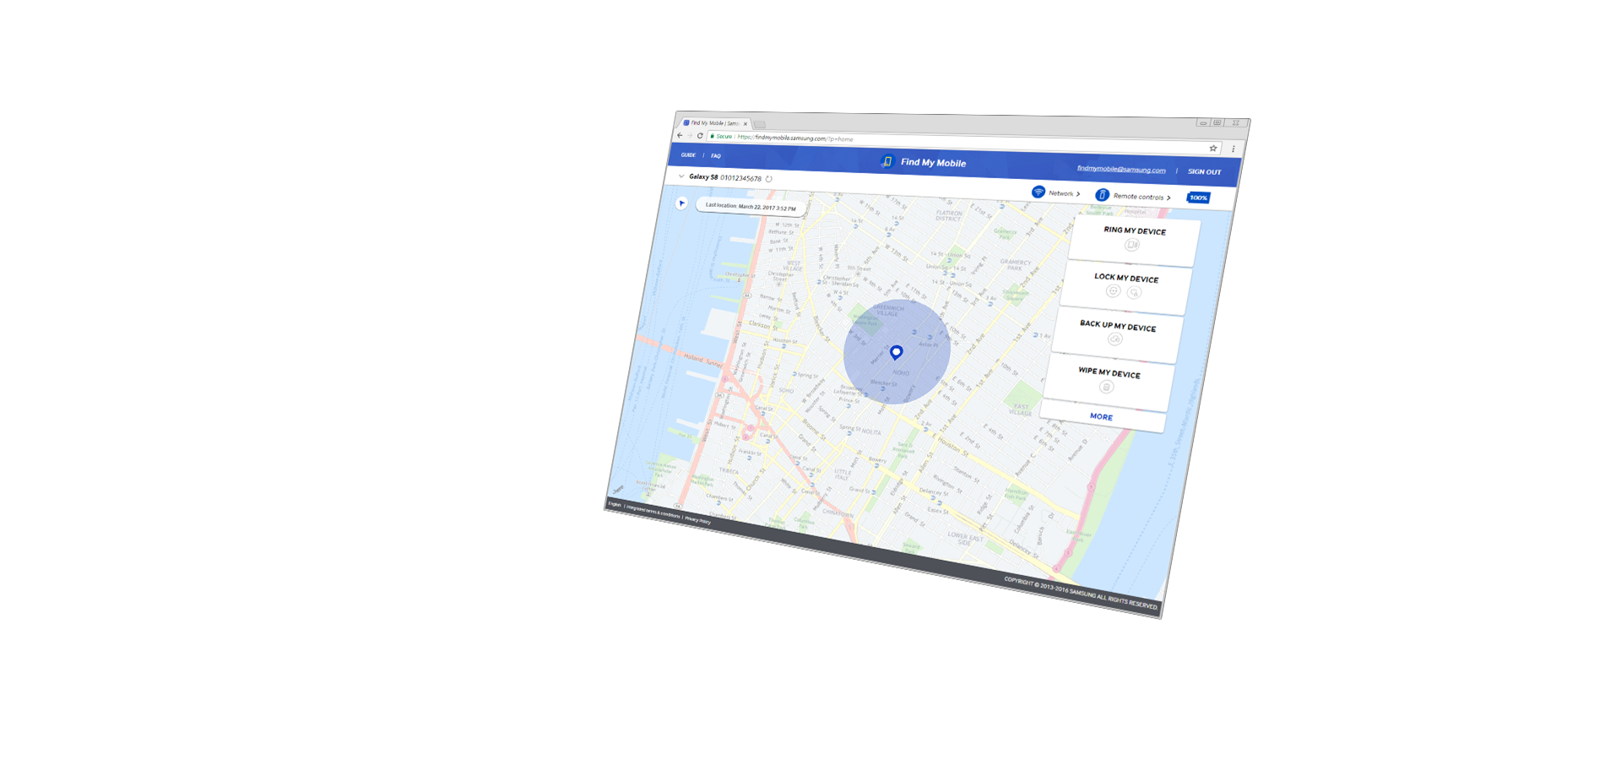Open Integrated terms & conditions footer link
1621x760 pixels.
click(653, 512)
